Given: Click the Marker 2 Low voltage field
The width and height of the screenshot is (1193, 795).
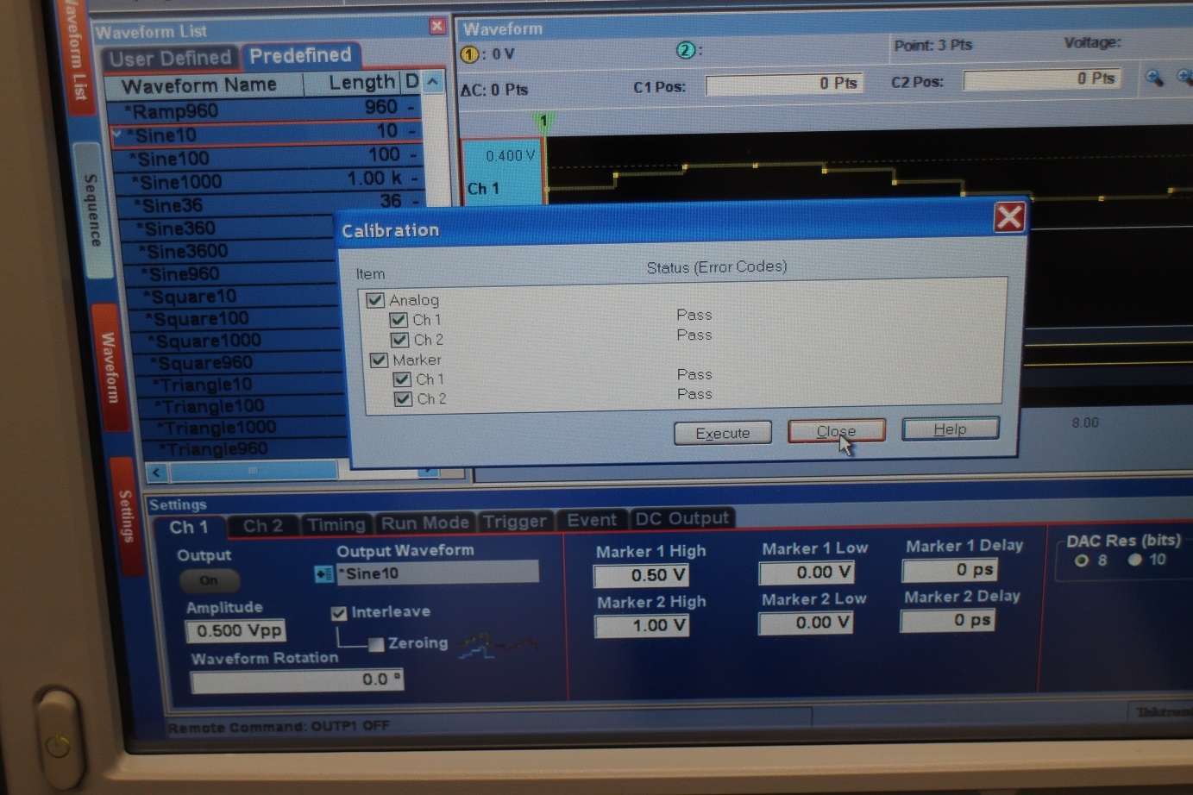Looking at the screenshot, I should click(807, 623).
